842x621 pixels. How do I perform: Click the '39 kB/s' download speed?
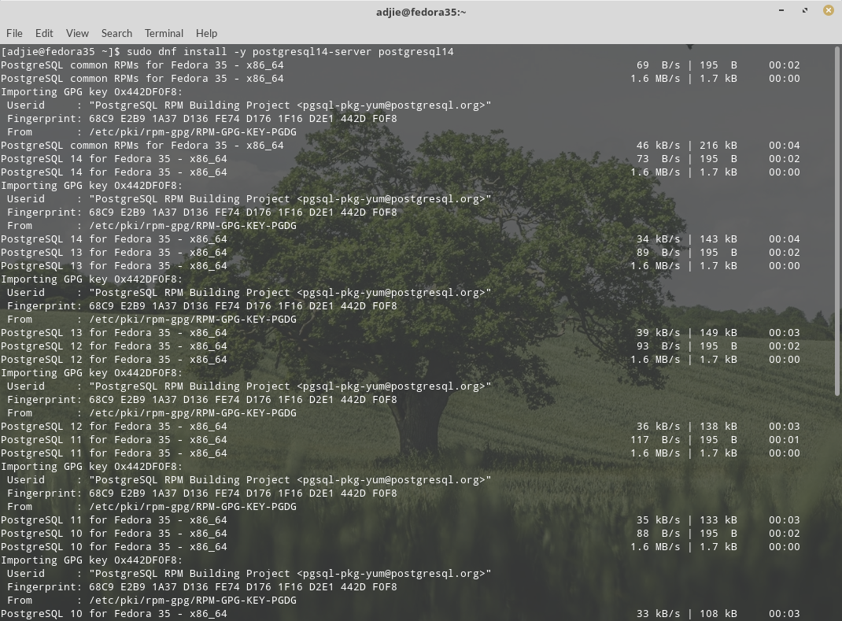pyautogui.click(x=659, y=333)
